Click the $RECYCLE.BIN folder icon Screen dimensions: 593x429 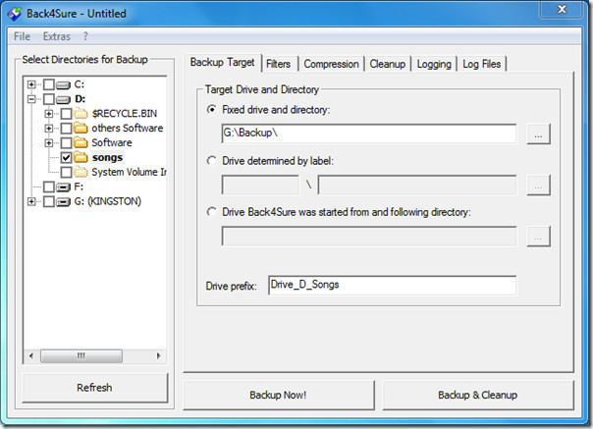[x=81, y=114]
